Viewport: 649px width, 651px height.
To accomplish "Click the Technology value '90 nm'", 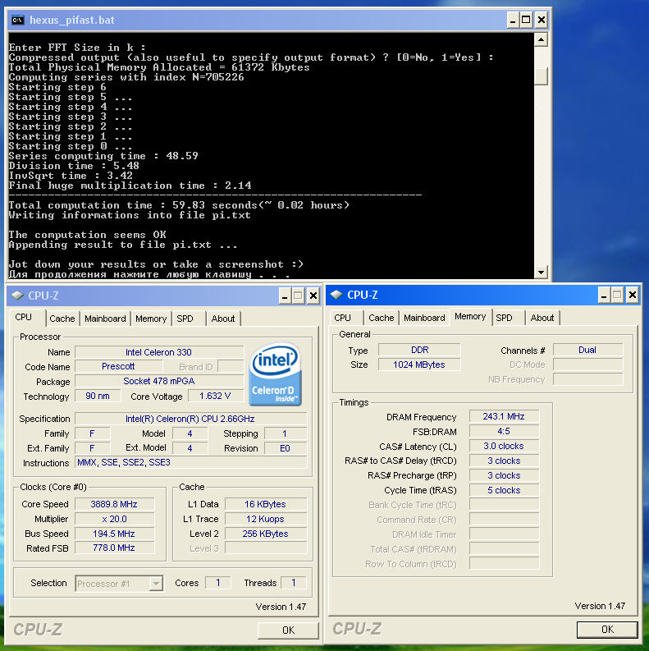I will 98,396.
